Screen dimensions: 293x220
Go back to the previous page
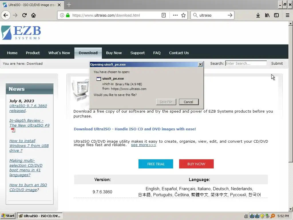pyautogui.click(x=6, y=15)
